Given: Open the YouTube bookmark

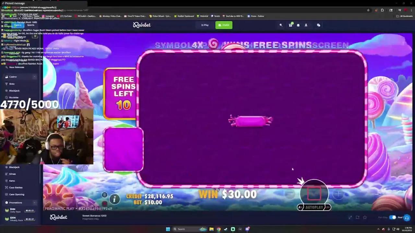Looking at the screenshot, I should 64,16.
